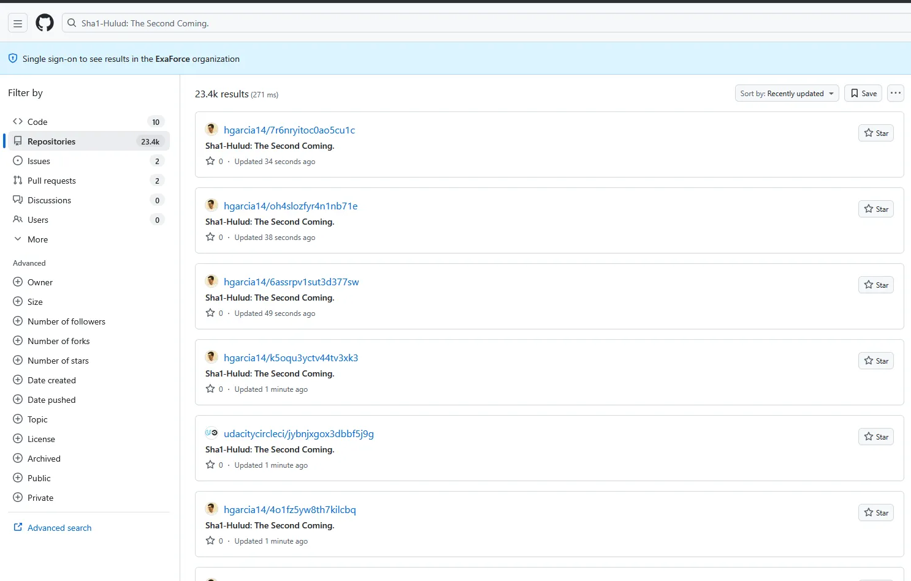Open udacitycircleci/jybnjxgox3dbbf5j9g repository link
This screenshot has height=581, width=911.
point(299,433)
